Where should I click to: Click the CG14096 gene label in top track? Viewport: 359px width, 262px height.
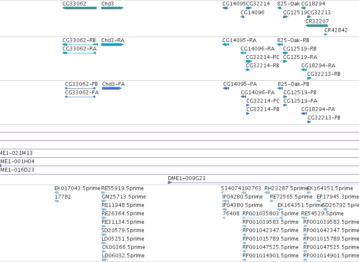tap(252, 12)
